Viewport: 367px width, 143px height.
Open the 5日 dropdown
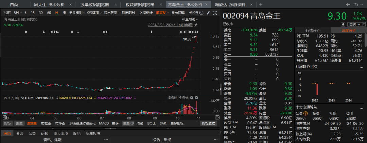[x=18, y=13]
